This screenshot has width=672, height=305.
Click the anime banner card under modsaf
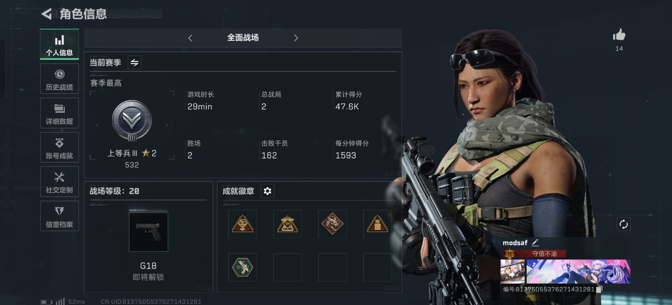click(578, 271)
